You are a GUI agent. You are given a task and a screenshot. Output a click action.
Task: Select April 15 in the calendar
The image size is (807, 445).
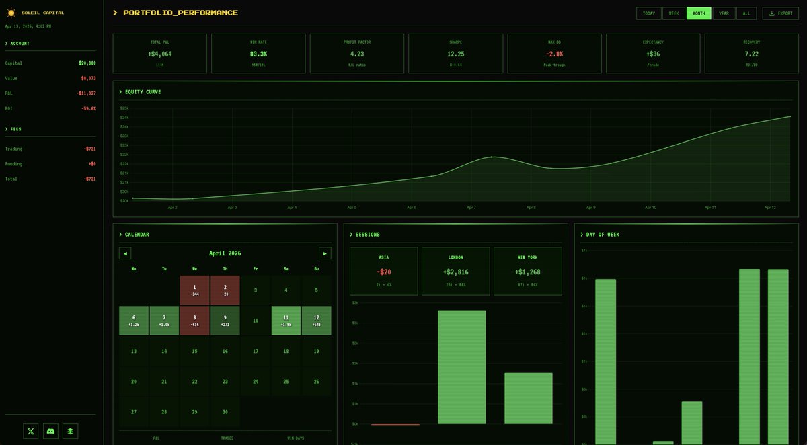(x=194, y=351)
